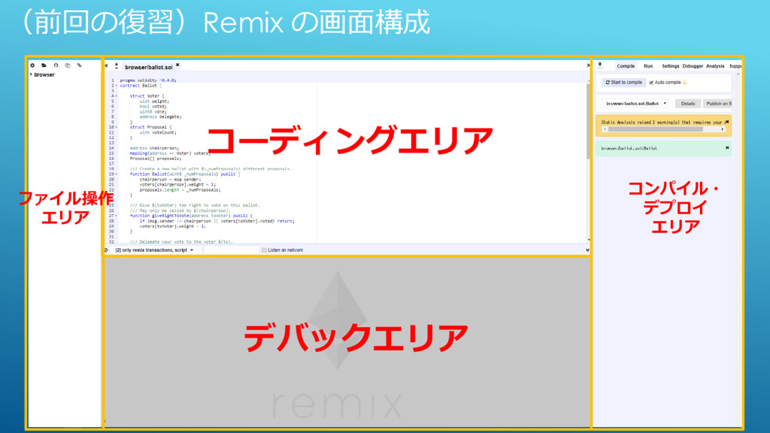This screenshot has width=770, height=433.
Task: Click the Static Analysis raised 2 warning(s) text
Action: click(662, 123)
